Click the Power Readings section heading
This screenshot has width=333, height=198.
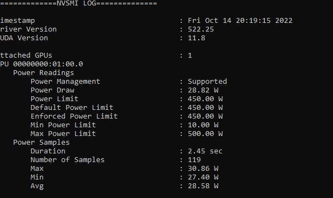[44, 73]
